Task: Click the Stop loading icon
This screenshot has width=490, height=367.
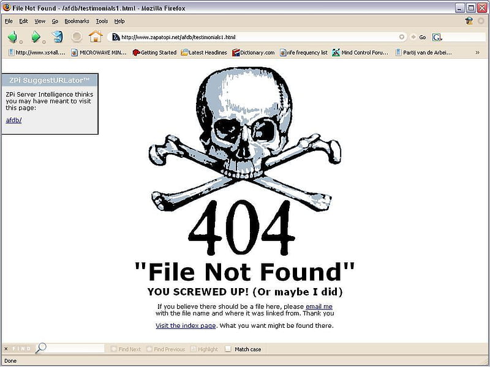Action: pyautogui.click(x=77, y=37)
